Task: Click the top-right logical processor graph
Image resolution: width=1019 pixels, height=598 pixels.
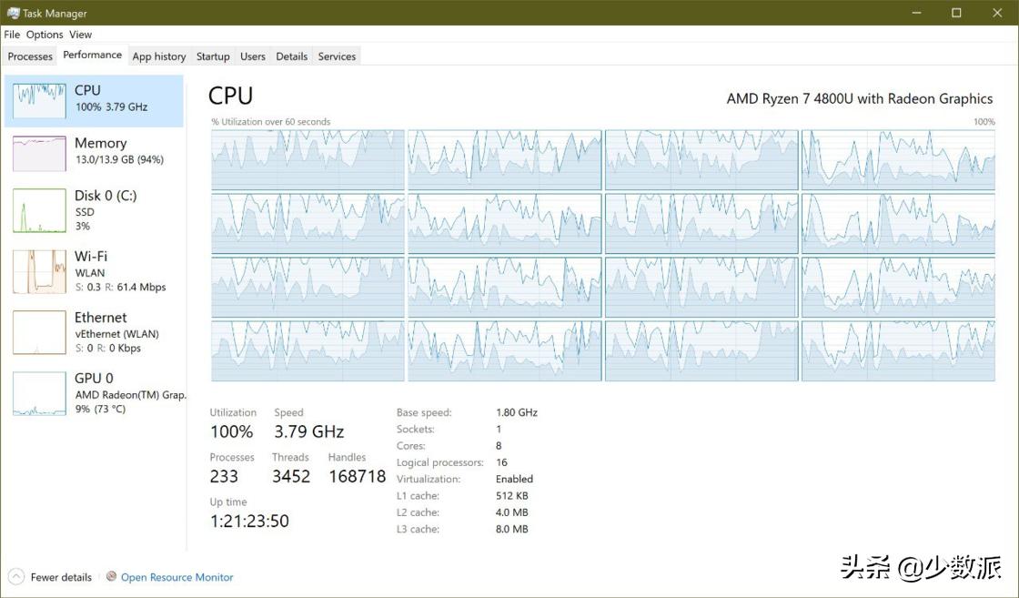Action: click(898, 160)
